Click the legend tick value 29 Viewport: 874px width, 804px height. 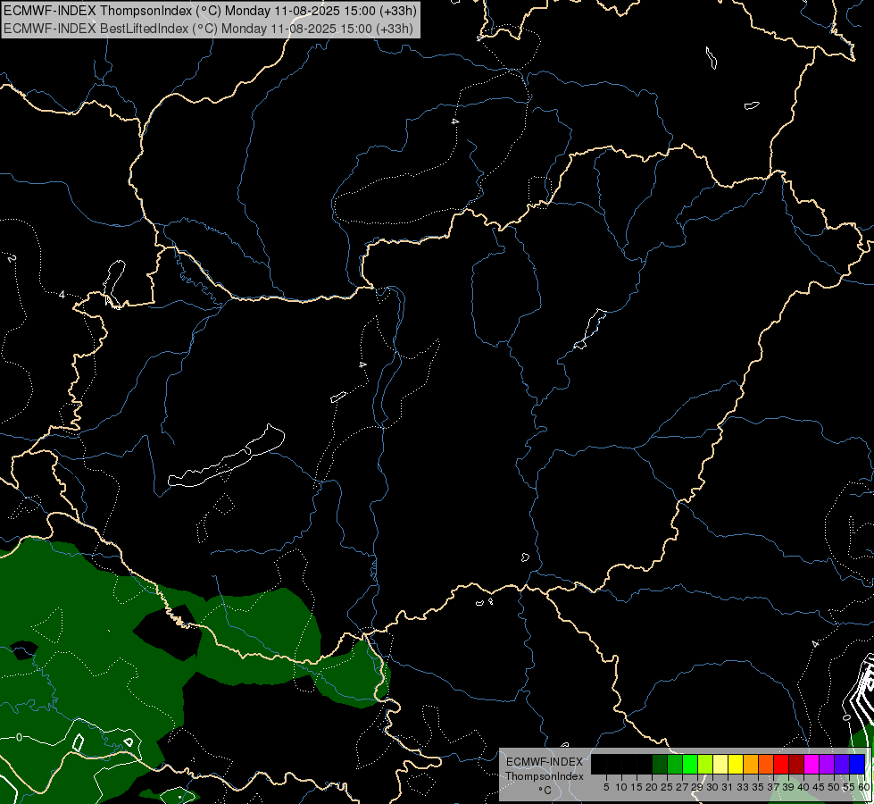pyautogui.click(x=697, y=787)
